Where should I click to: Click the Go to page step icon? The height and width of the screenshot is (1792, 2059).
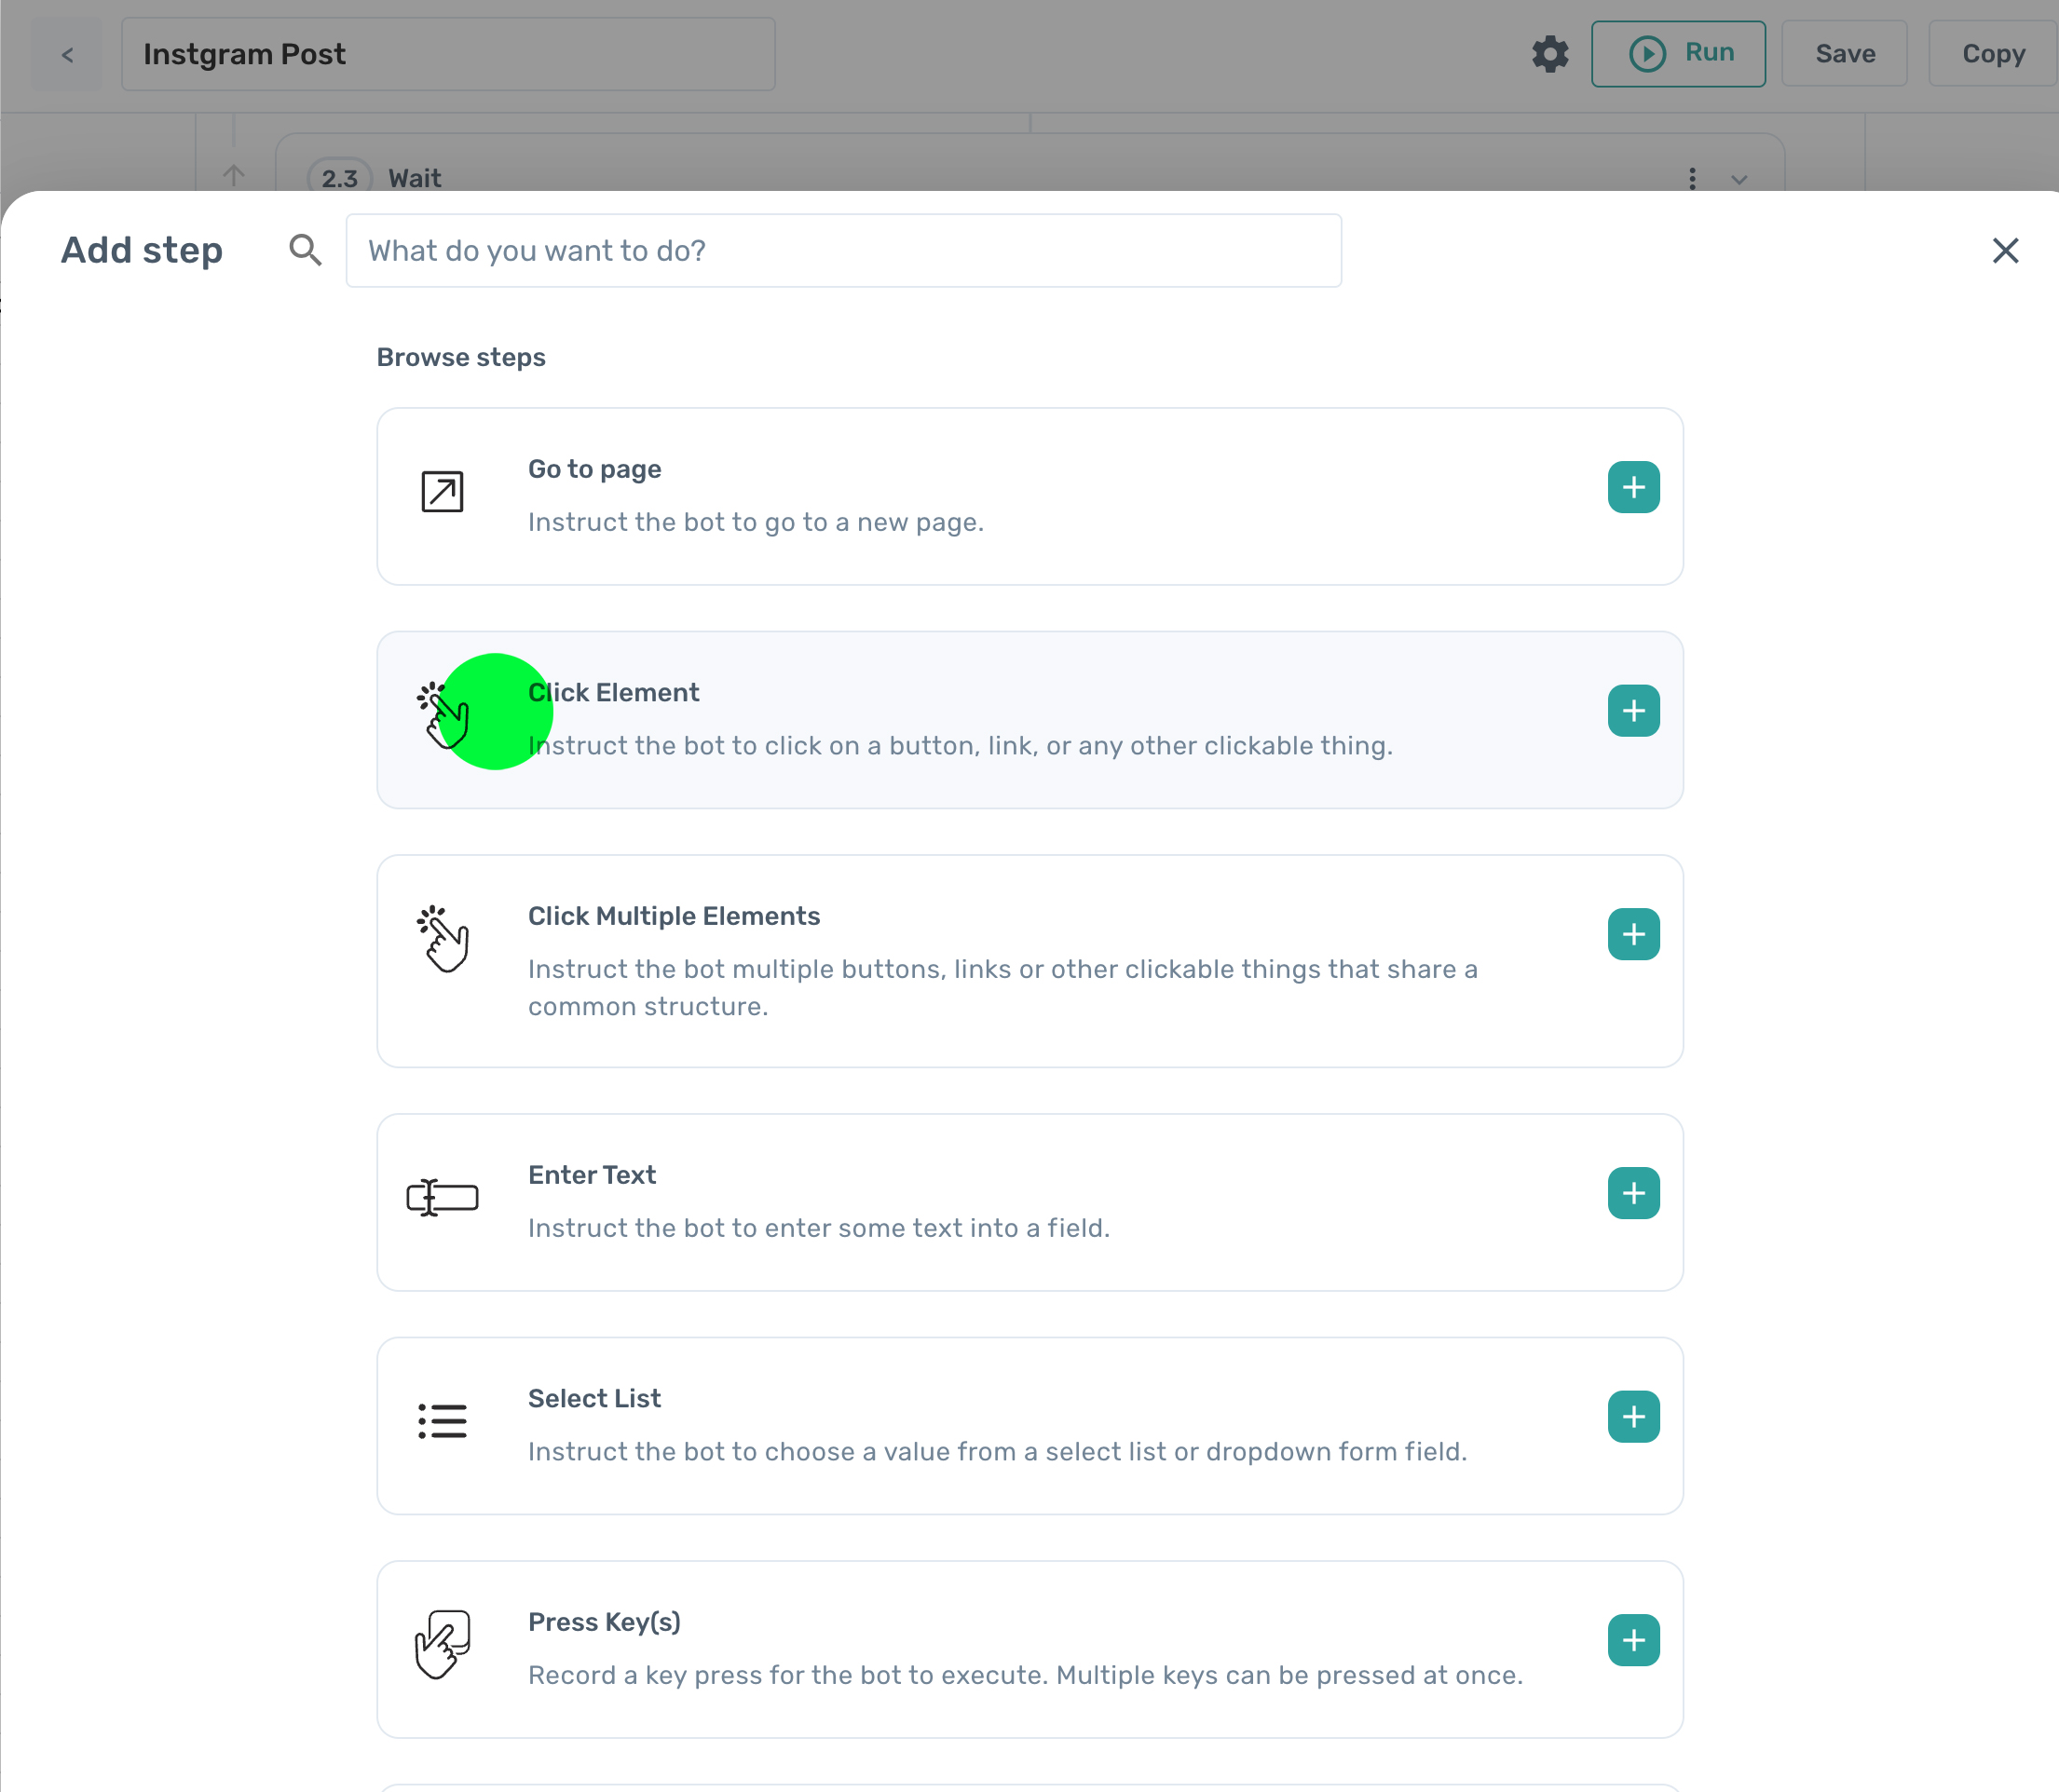coord(444,490)
